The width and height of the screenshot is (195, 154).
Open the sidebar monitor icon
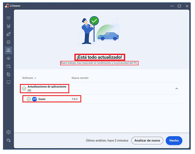[8, 82]
